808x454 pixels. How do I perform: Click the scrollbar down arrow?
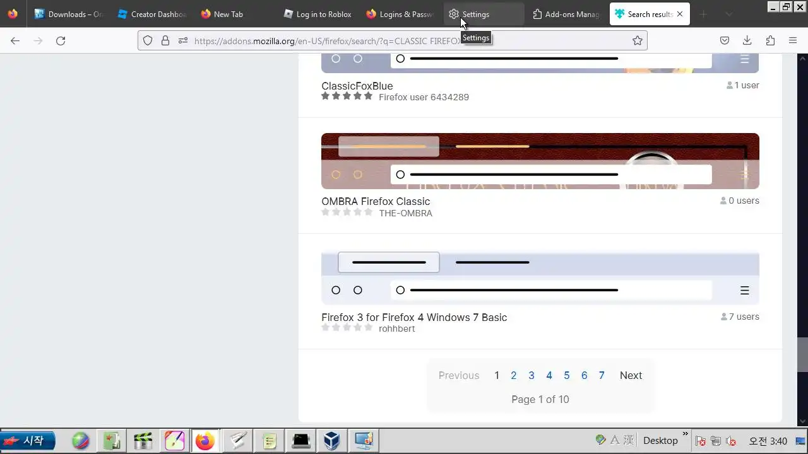point(802,421)
